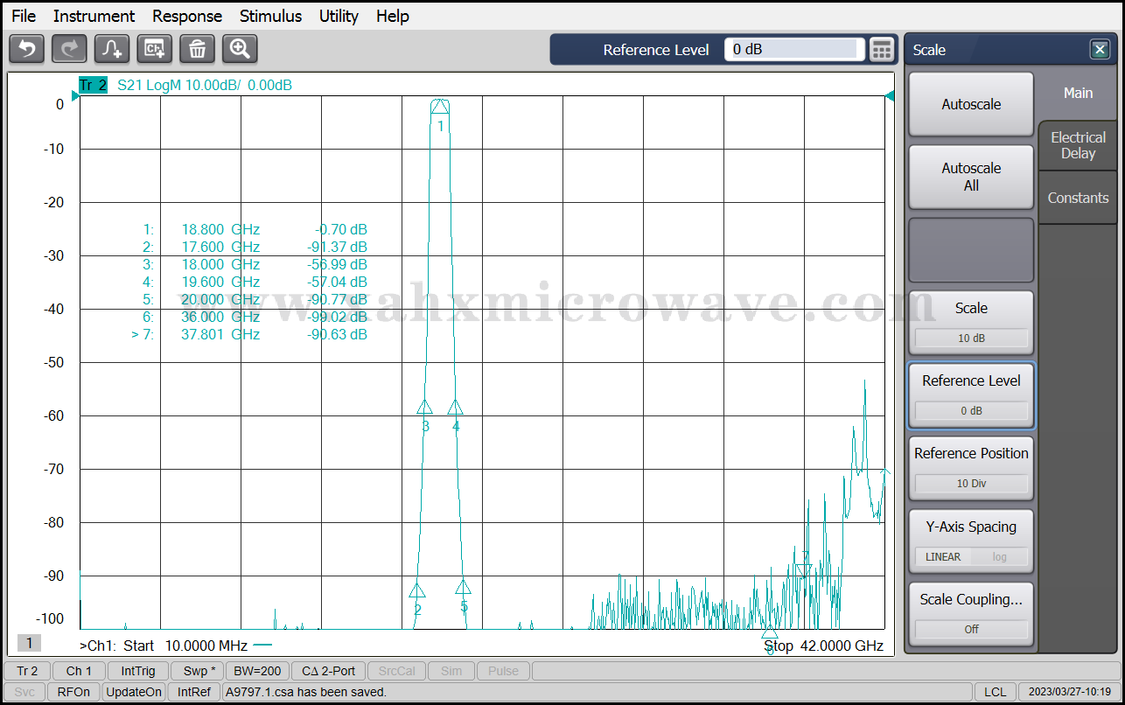Click the Autoscale All button
Viewport: 1125px width, 705px height.
[x=971, y=177]
